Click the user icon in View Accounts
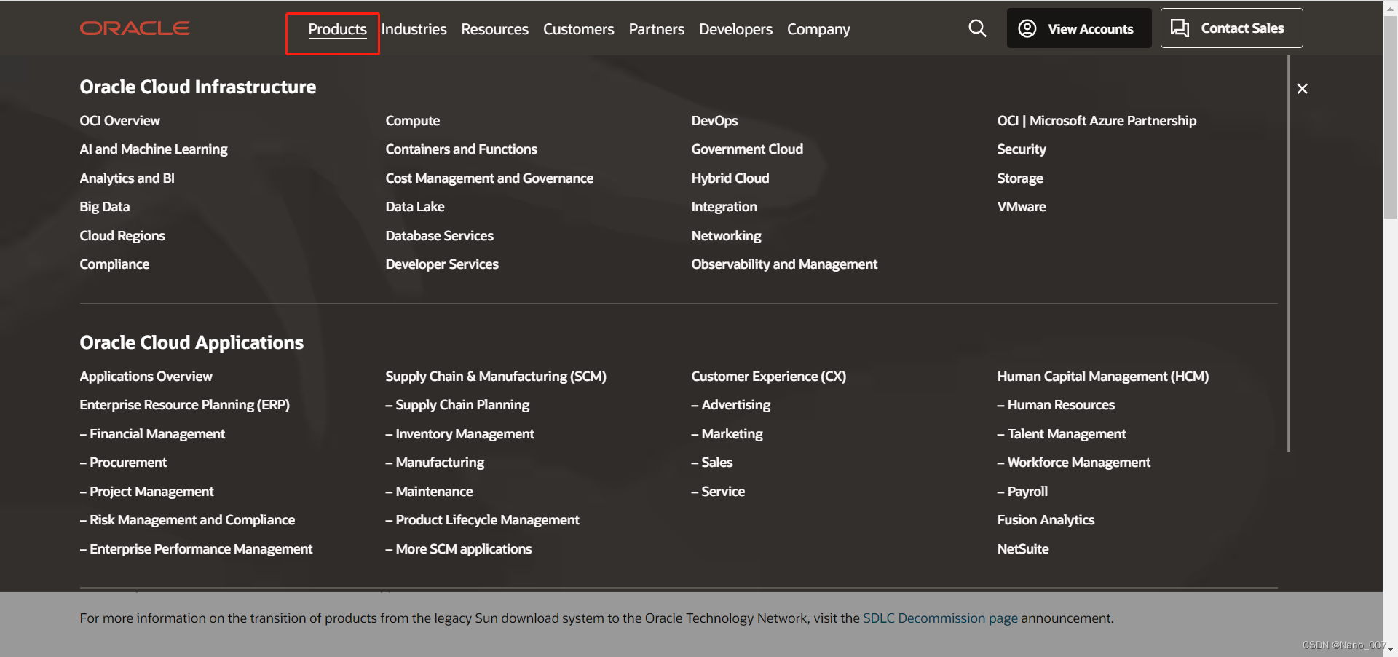This screenshot has height=657, width=1398. coord(1027,28)
